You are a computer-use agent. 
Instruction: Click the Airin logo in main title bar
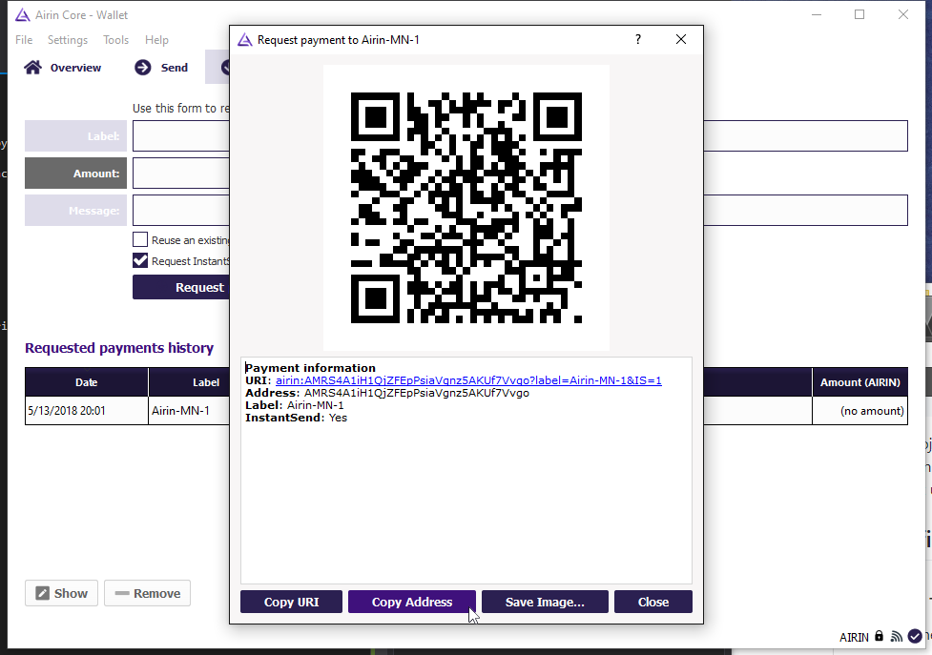coord(23,15)
